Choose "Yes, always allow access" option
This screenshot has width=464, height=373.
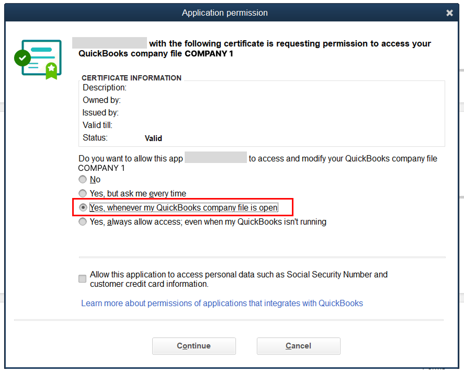point(83,222)
